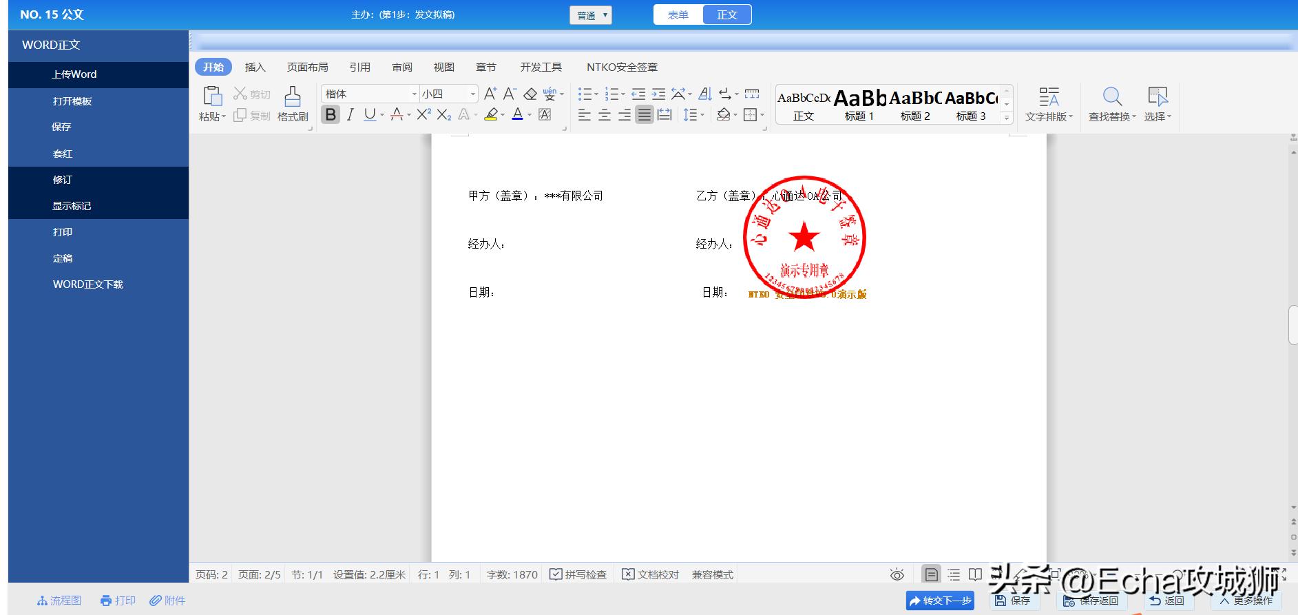
Task: Apply subscript X₂ formatting
Action: [x=444, y=114]
